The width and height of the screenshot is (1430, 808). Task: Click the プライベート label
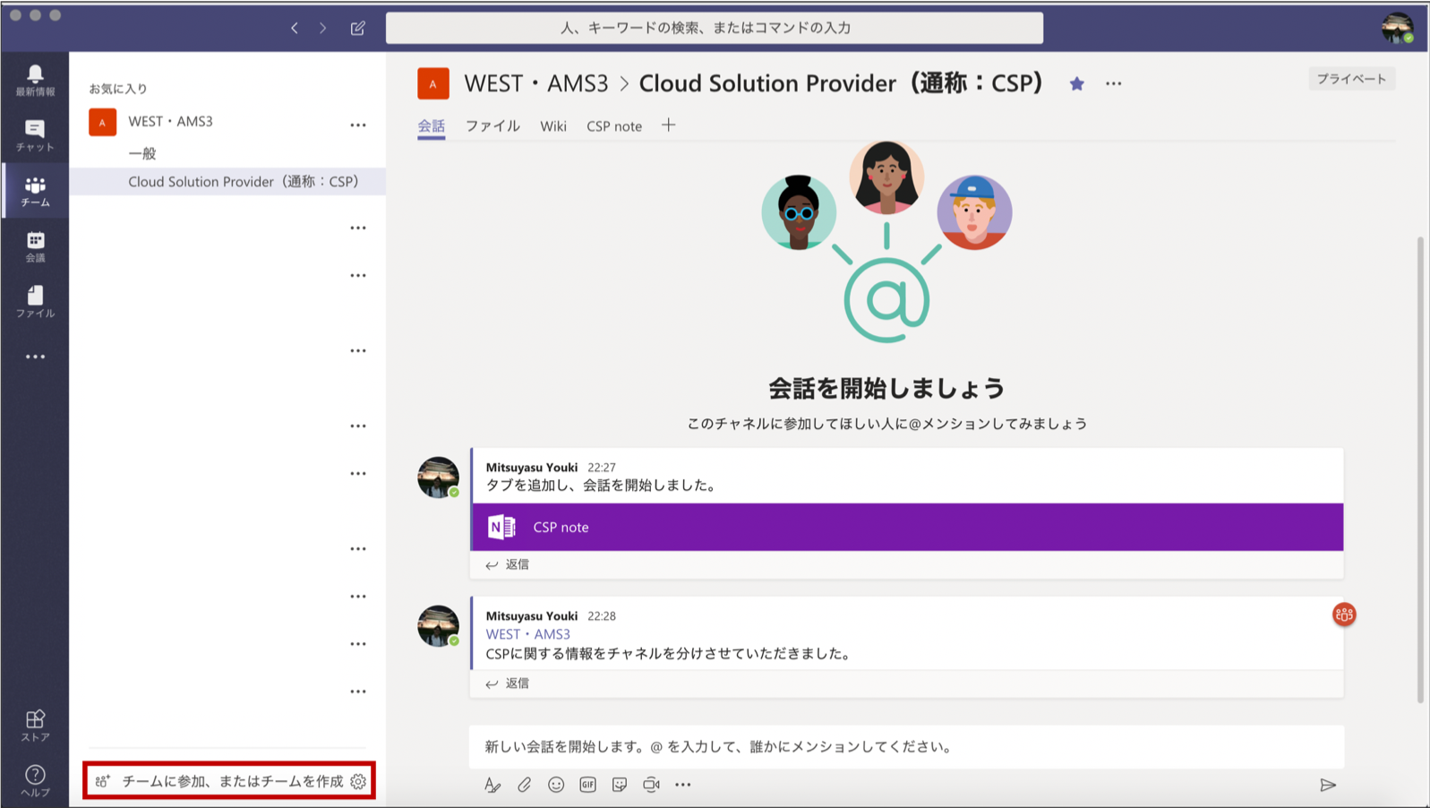click(x=1351, y=79)
